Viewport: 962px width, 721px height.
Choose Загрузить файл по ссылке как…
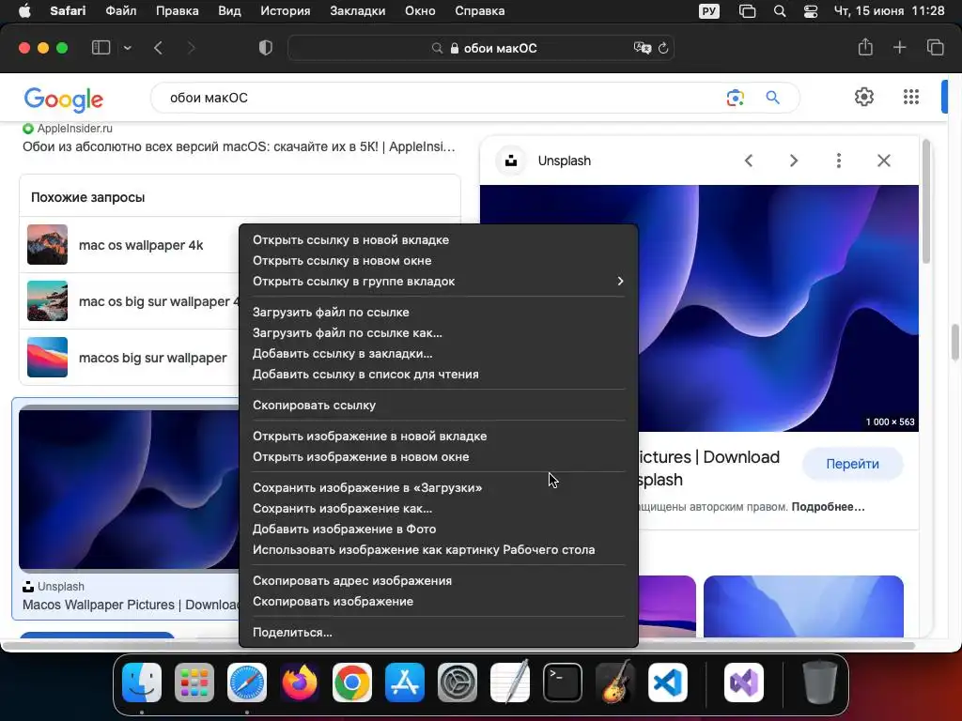(438, 333)
